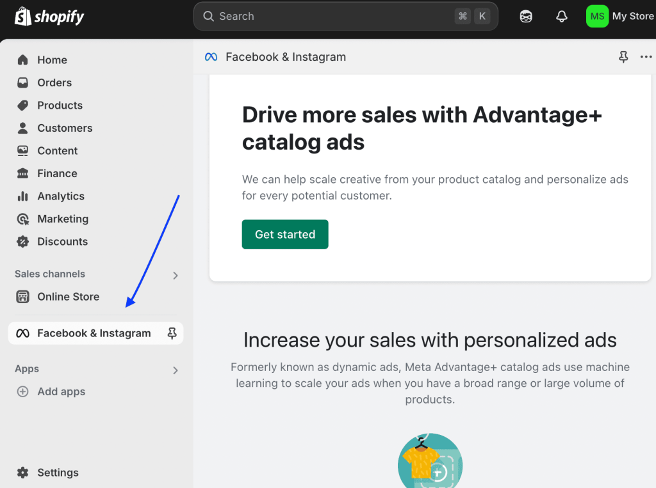This screenshot has width=656, height=488.
Task: Open Settings at bottom of sidebar
Action: point(57,473)
